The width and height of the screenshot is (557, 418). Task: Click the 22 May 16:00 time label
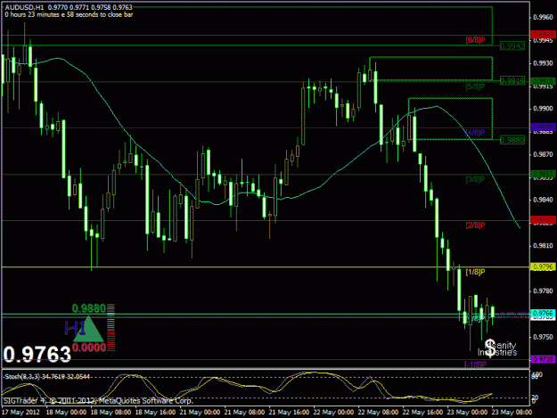(x=422, y=412)
